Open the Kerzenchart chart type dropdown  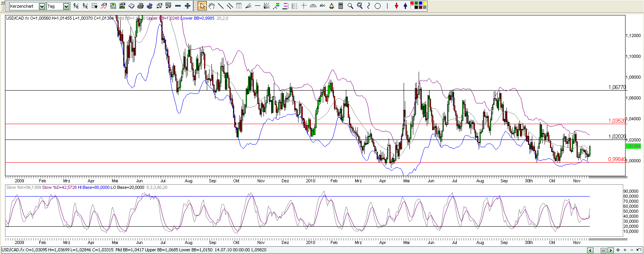(x=42, y=6)
